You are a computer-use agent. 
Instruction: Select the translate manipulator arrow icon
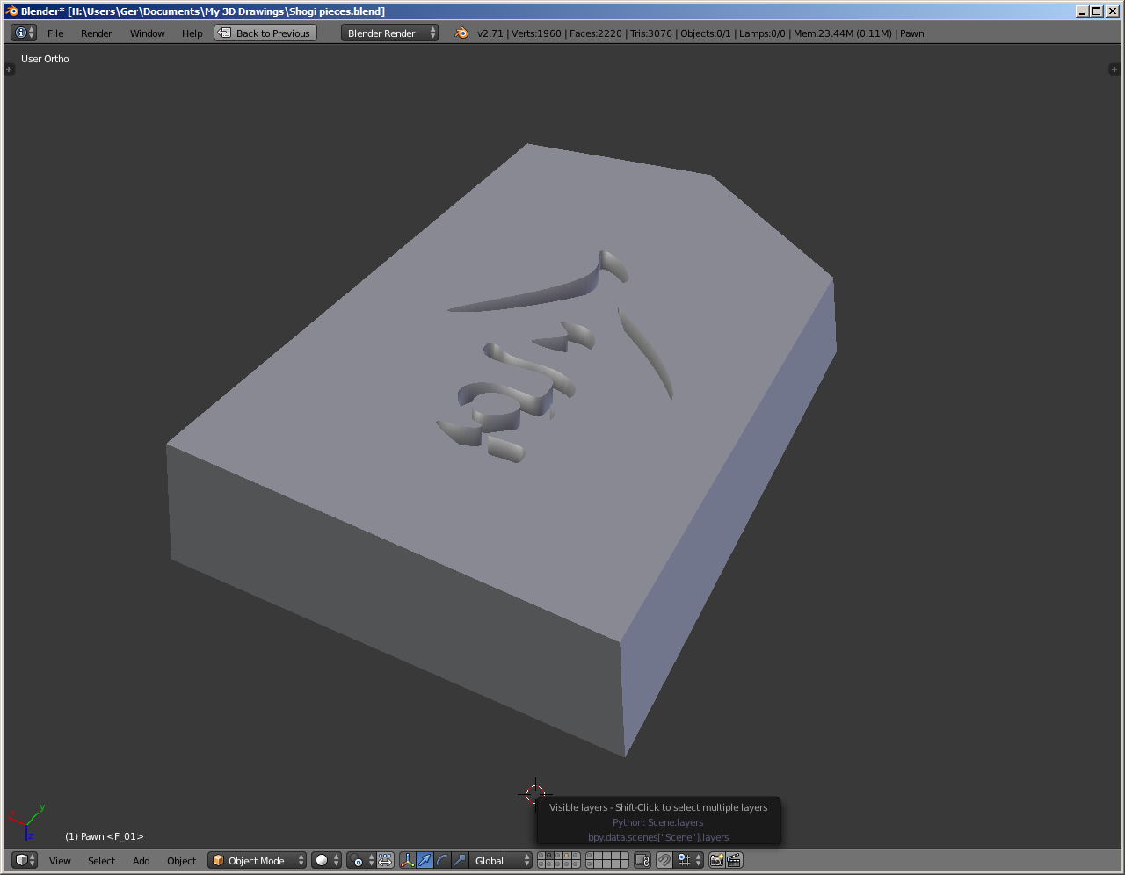pos(425,860)
